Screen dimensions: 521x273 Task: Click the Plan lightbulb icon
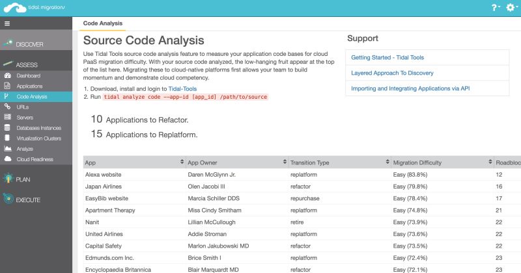coord(8,179)
